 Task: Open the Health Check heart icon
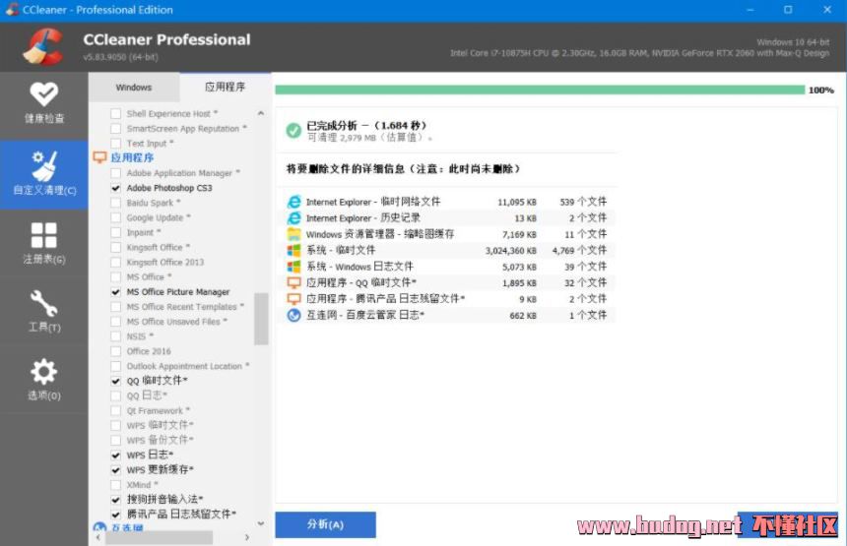(43, 93)
